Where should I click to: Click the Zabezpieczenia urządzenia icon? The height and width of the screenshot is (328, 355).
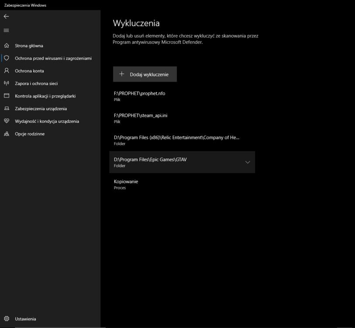[x=6, y=108]
